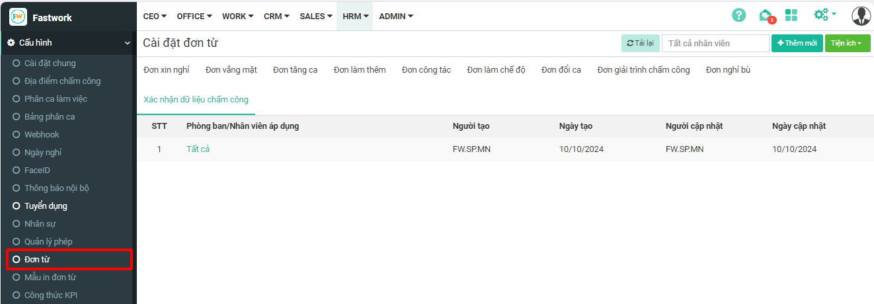Open the notifications icon with red badge
874x304 pixels.
(x=766, y=15)
